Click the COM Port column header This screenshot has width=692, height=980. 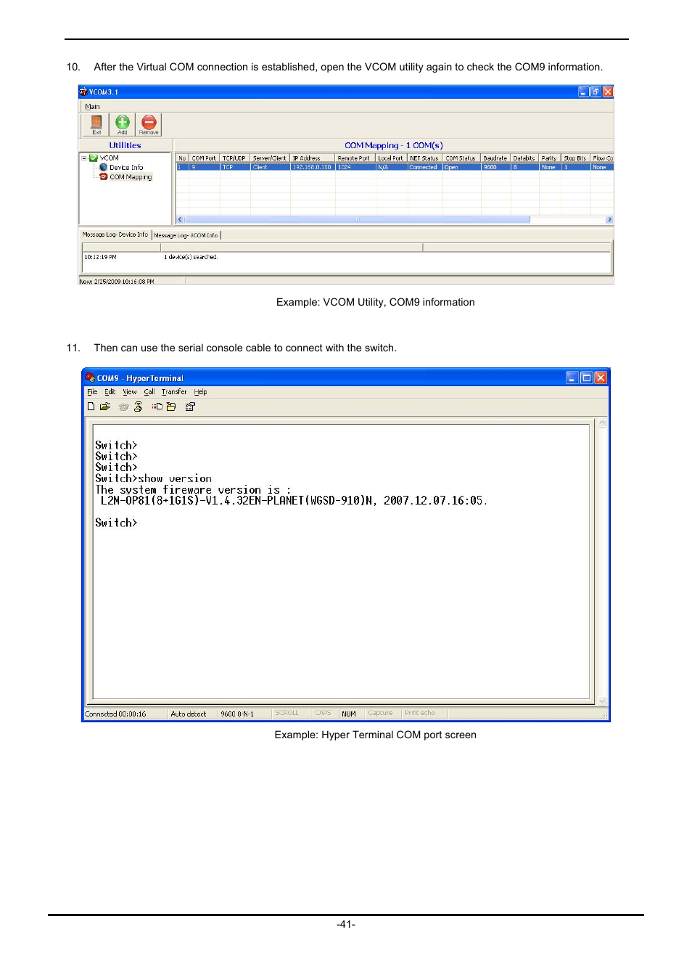[x=204, y=158]
